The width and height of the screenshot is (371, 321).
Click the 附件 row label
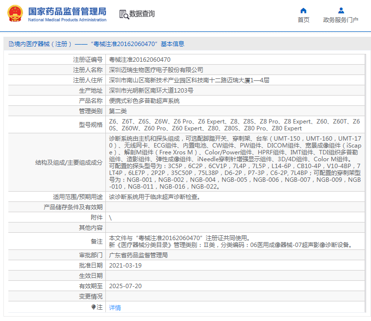(x=97, y=218)
